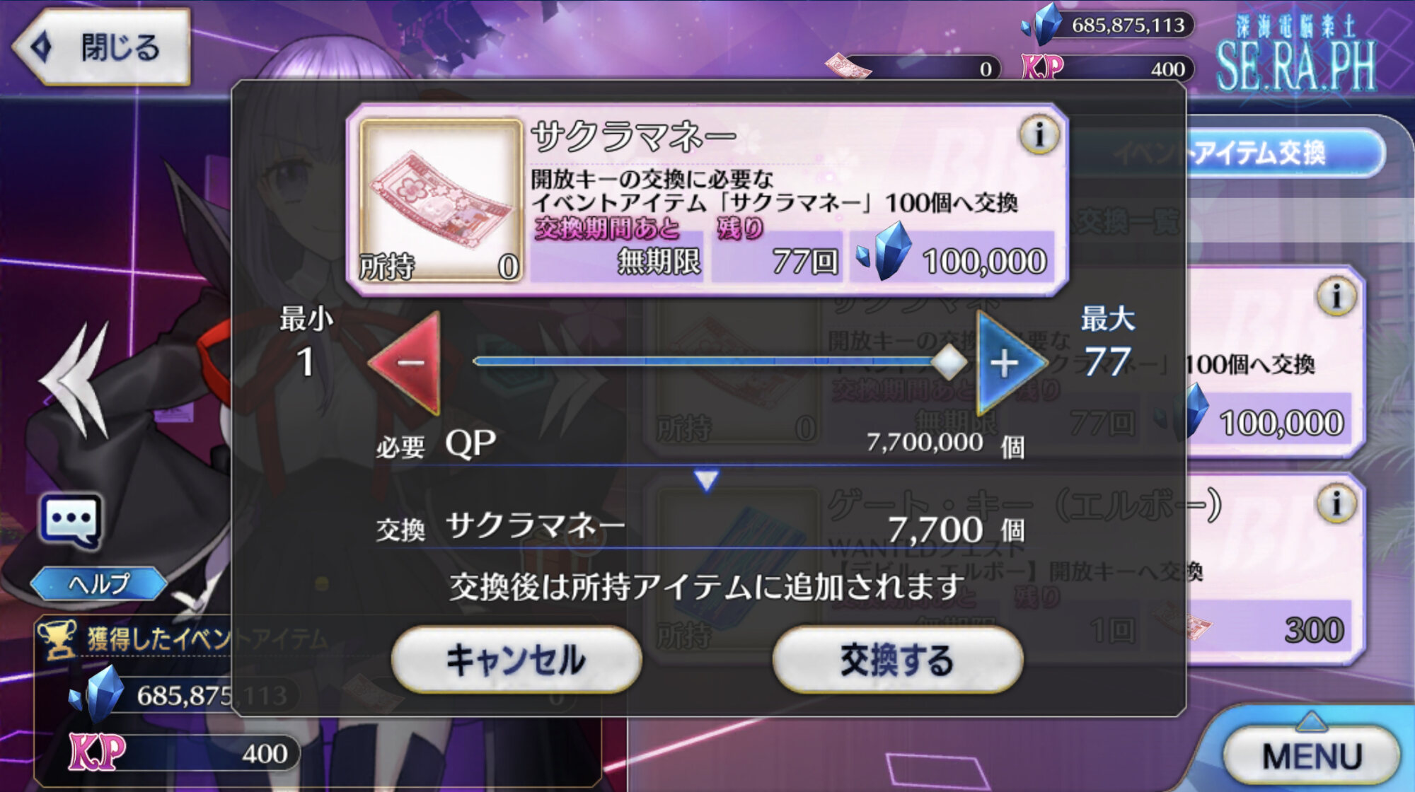
Task: Click the trophy 獲得したイベントアイテム header
Action: (184, 639)
